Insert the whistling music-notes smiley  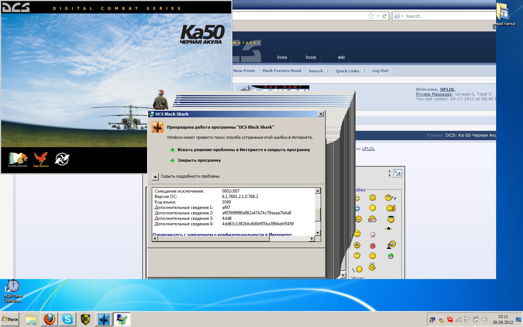[390, 198]
